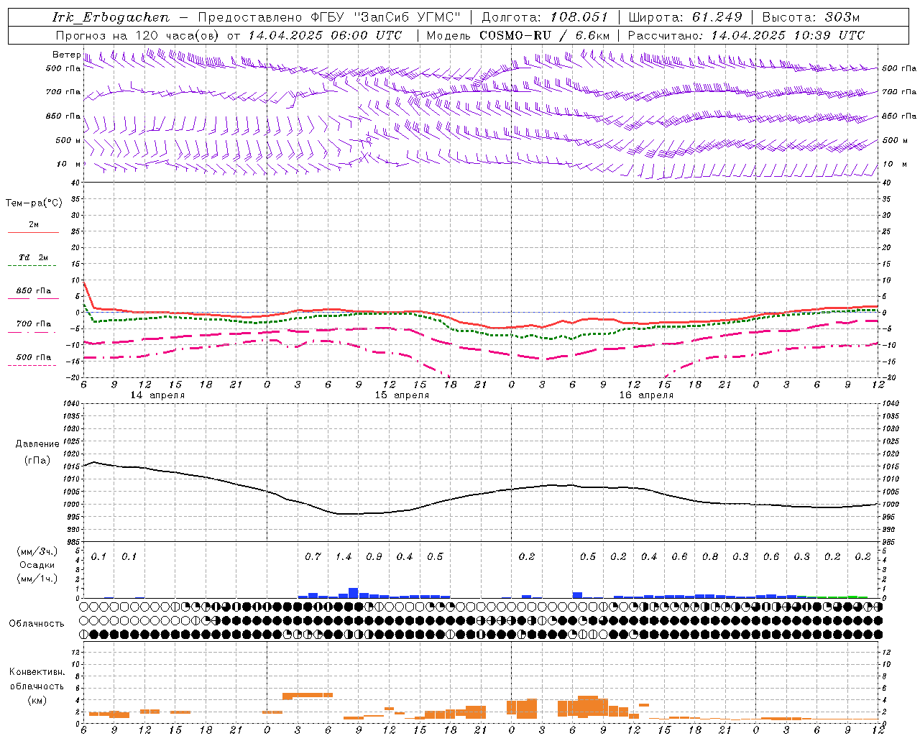Click the 15 апреля date label
The image size is (920, 736).
tap(402, 395)
